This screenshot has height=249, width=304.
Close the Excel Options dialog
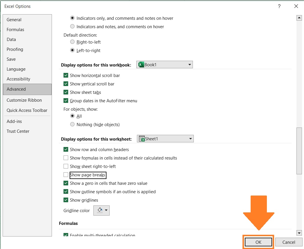click(x=296, y=6)
